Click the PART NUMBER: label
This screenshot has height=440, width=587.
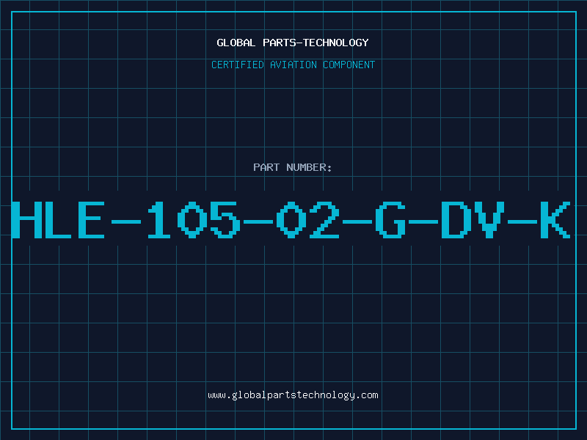pos(292,167)
